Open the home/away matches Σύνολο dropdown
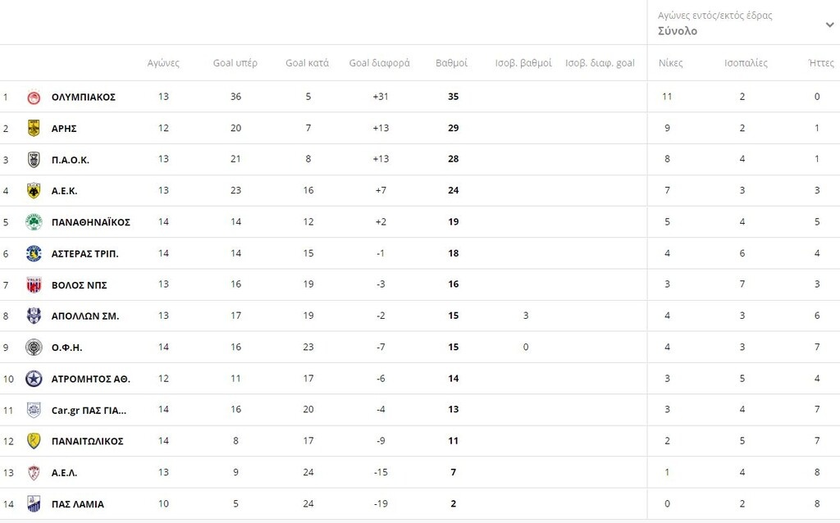The height and width of the screenshot is (523, 840). [743, 22]
